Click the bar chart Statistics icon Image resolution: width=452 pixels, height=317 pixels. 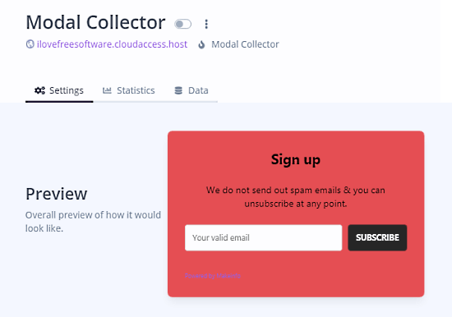point(107,90)
